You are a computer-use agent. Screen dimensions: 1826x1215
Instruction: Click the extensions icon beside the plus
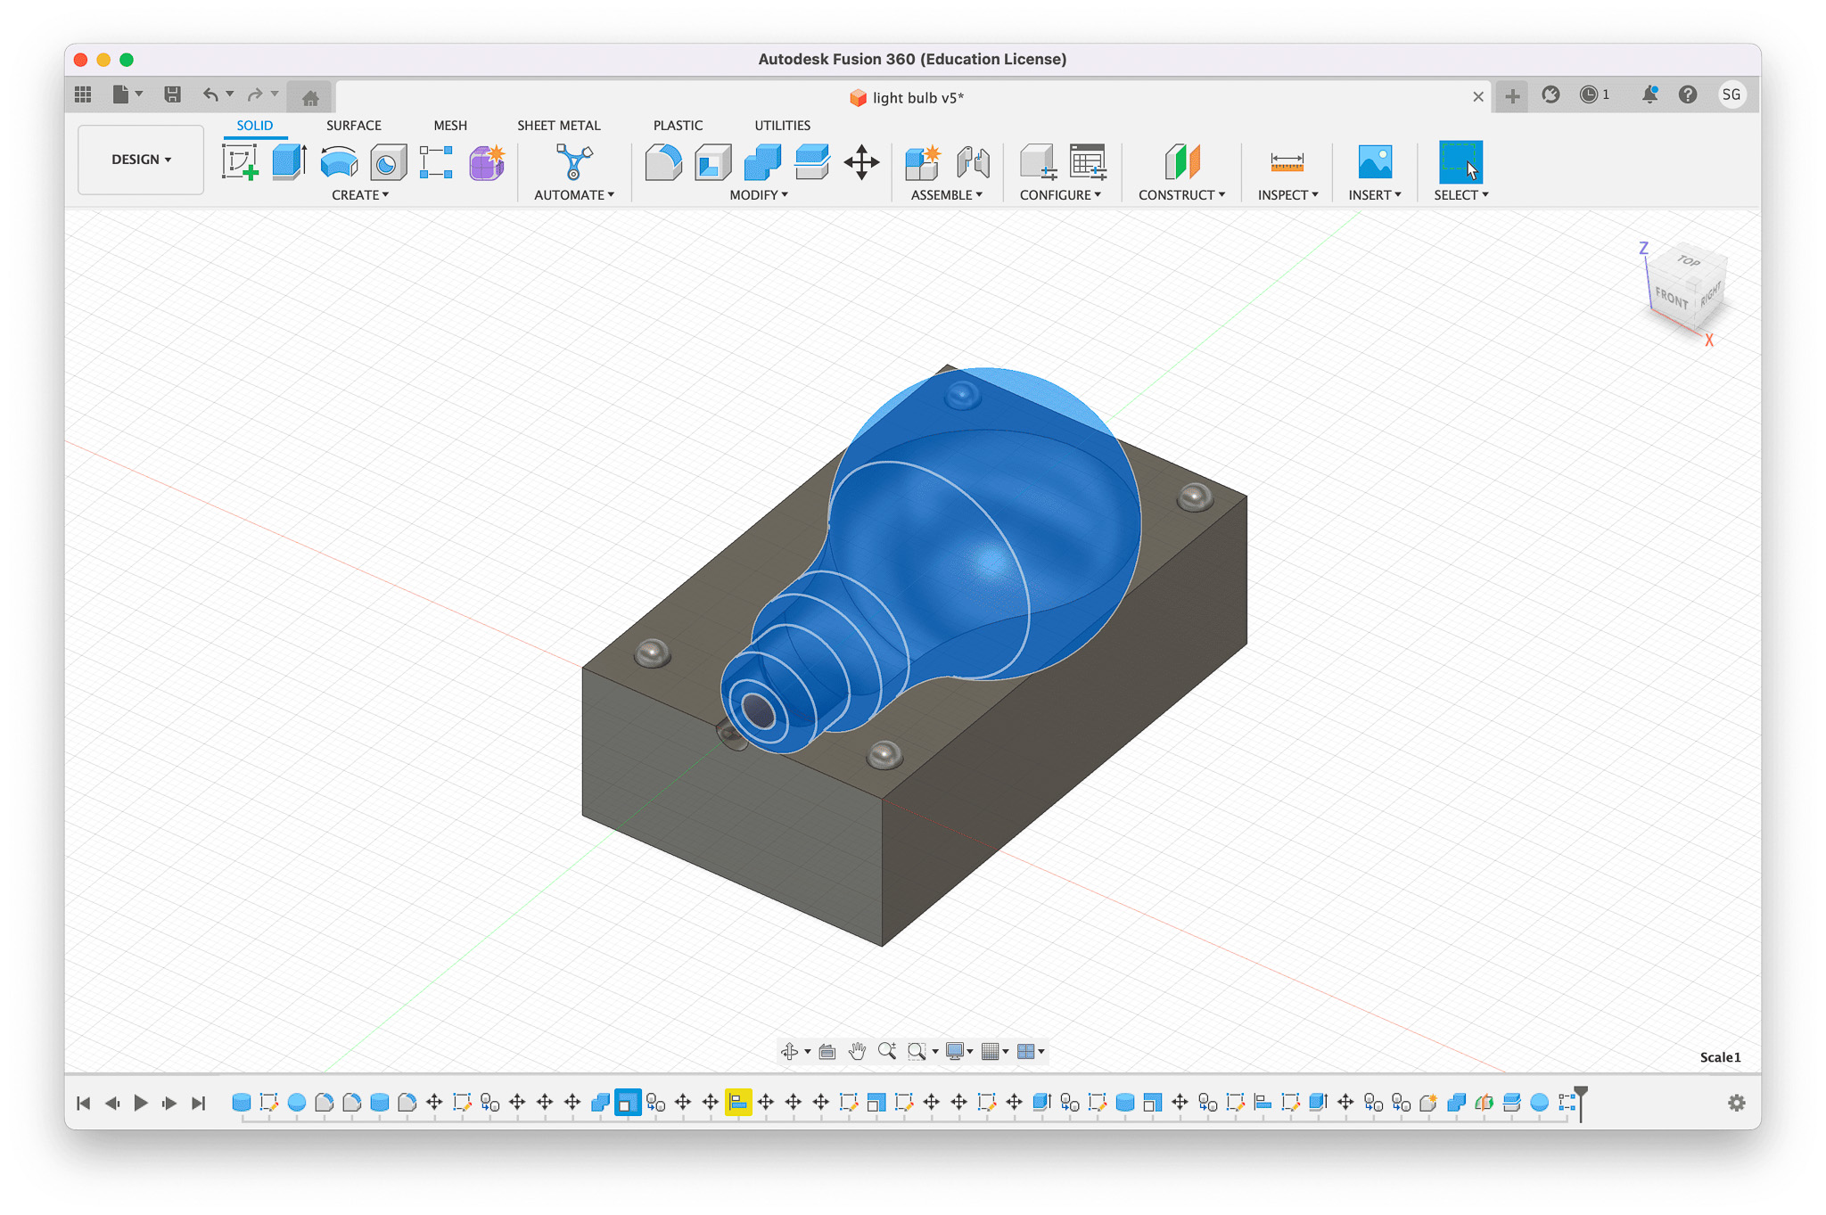(x=1551, y=94)
